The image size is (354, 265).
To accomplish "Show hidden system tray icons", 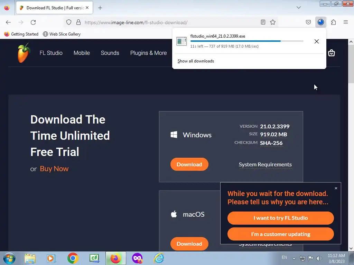I will click(x=294, y=258).
